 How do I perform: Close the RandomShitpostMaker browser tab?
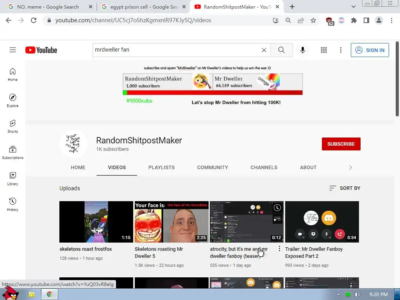tap(277, 7)
